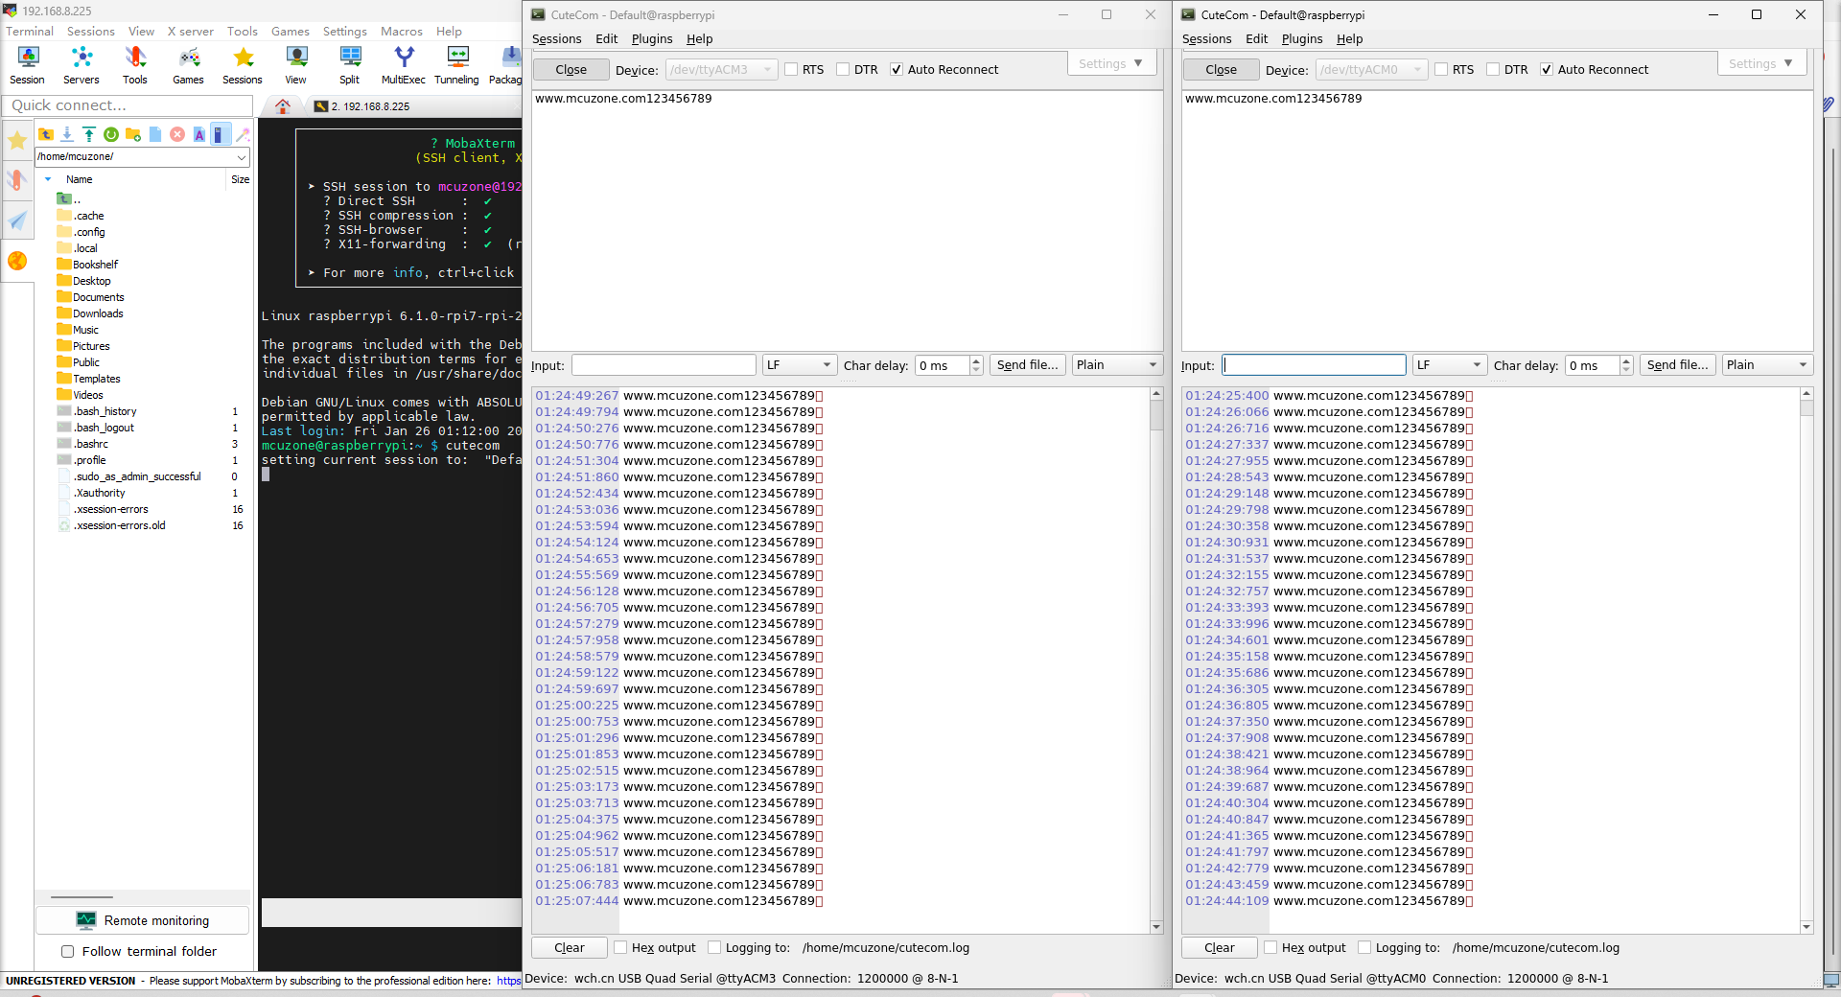Click Send file... in ttyACM3 window
1841x997 pixels.
pyautogui.click(x=1027, y=365)
